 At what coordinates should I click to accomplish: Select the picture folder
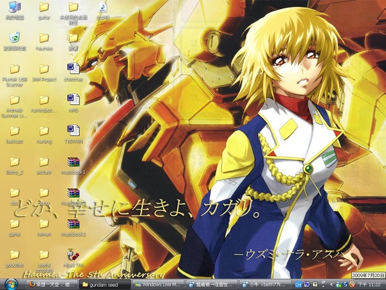[44, 166]
